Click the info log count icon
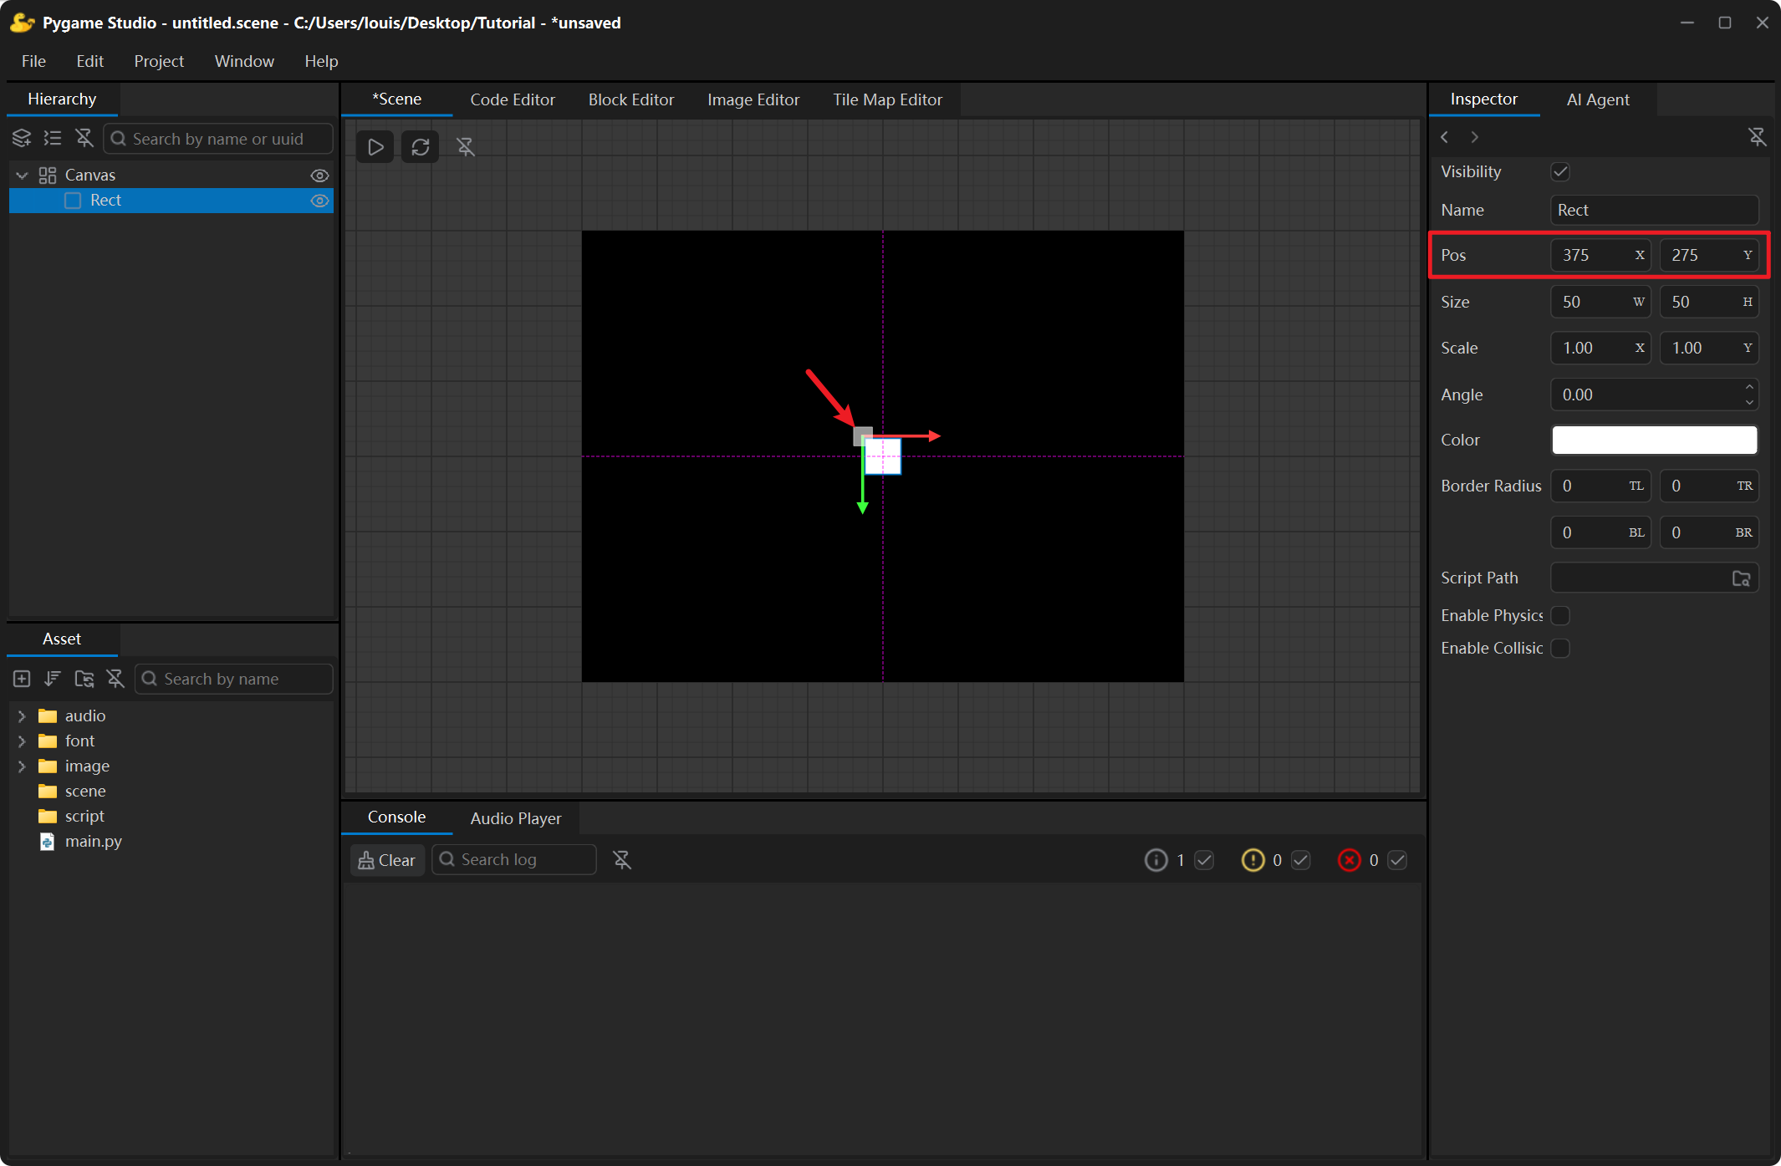 point(1156,860)
